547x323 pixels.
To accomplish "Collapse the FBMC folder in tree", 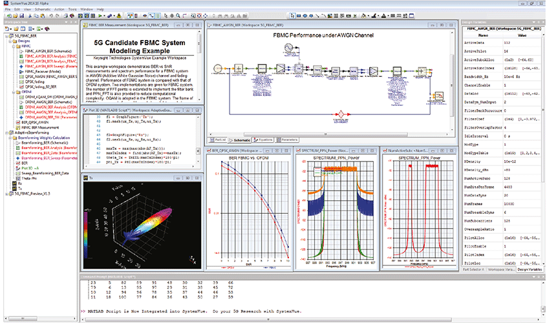I will (14, 46).
